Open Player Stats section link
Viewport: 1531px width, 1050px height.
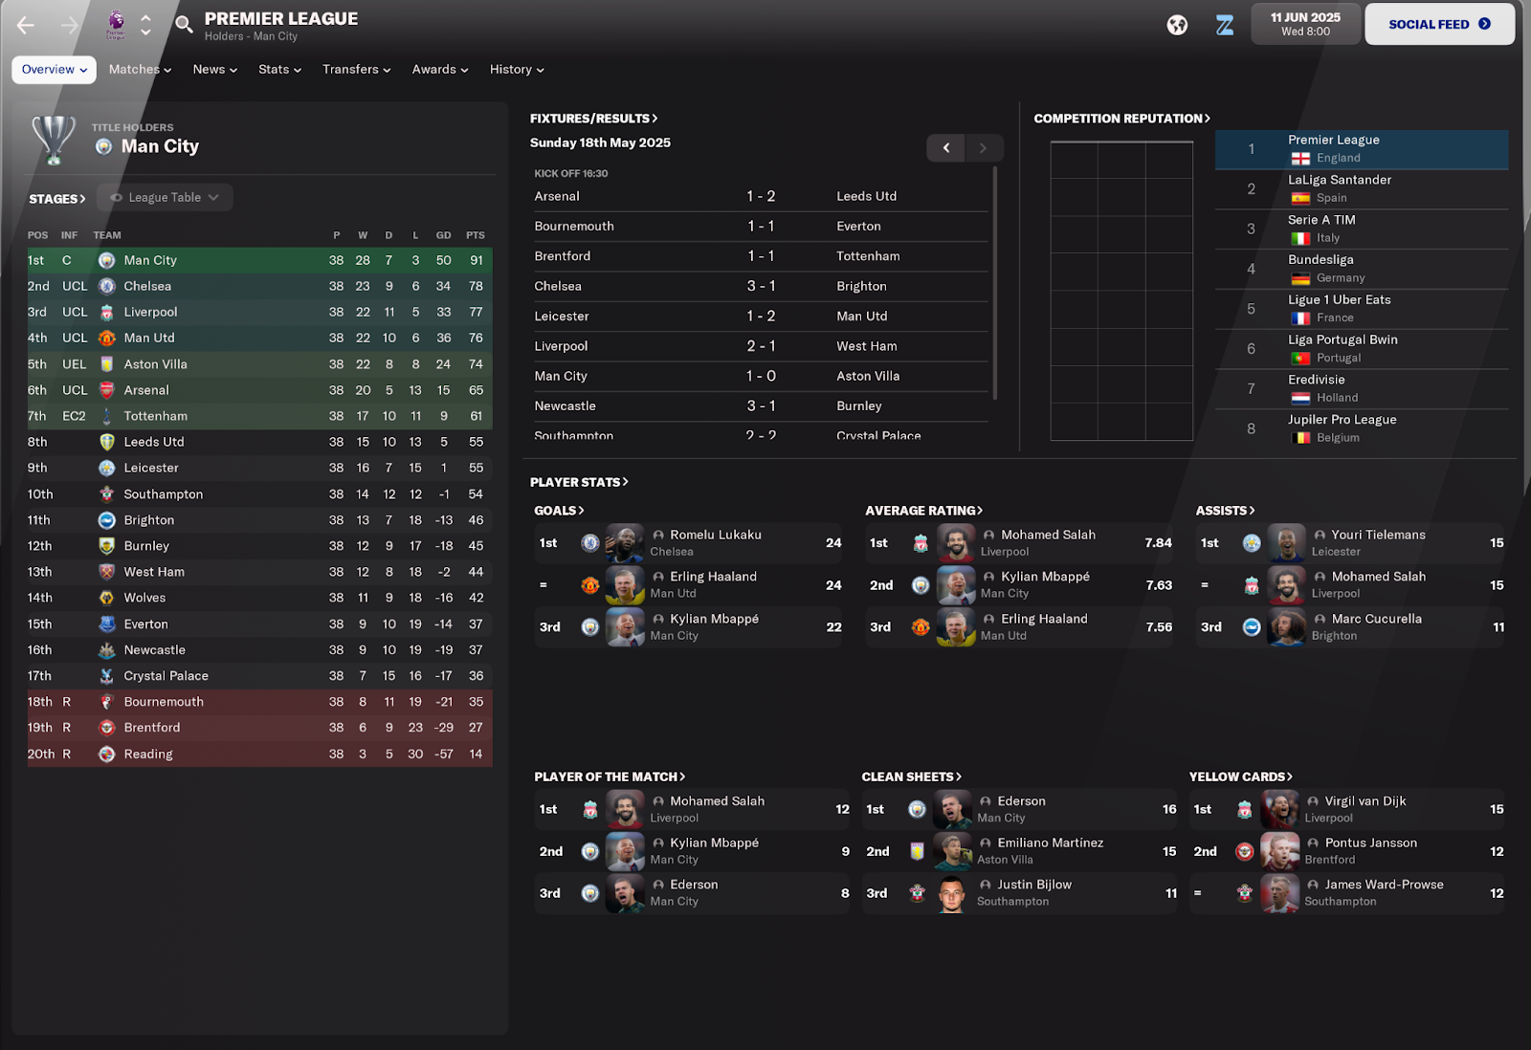(x=579, y=483)
